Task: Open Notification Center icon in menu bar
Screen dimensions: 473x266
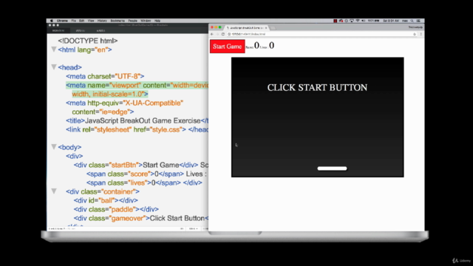Action: click(x=418, y=21)
